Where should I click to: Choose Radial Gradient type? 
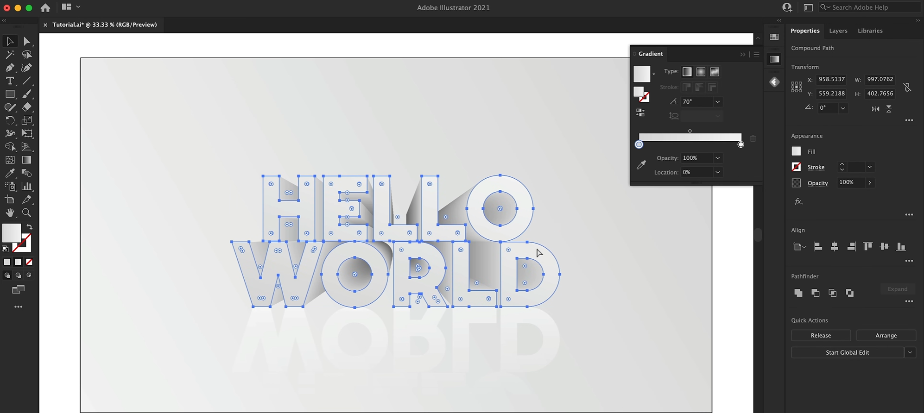point(701,72)
